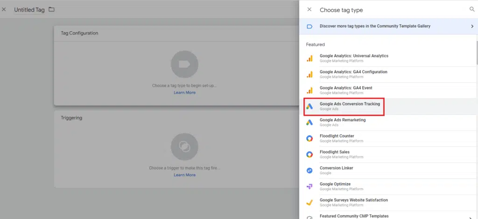
Task: Close the Choose tag type panel
Action: pyautogui.click(x=309, y=9)
